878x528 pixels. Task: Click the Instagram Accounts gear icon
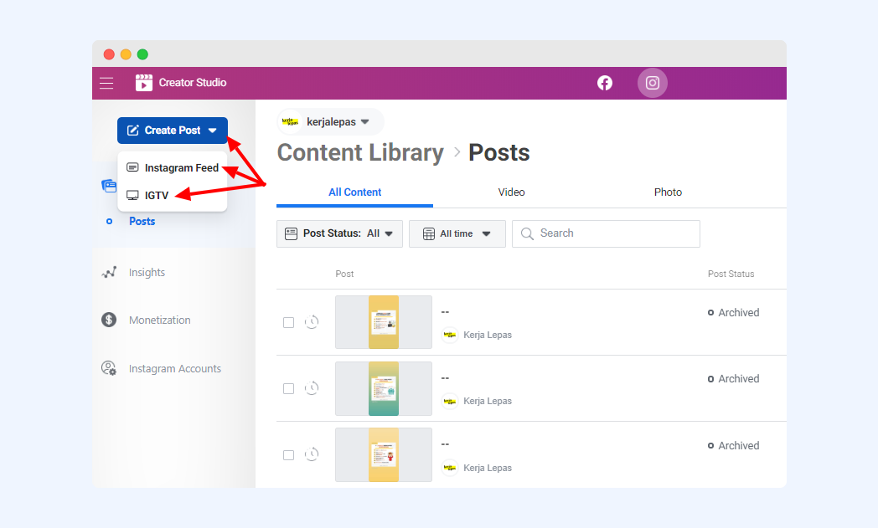point(109,368)
